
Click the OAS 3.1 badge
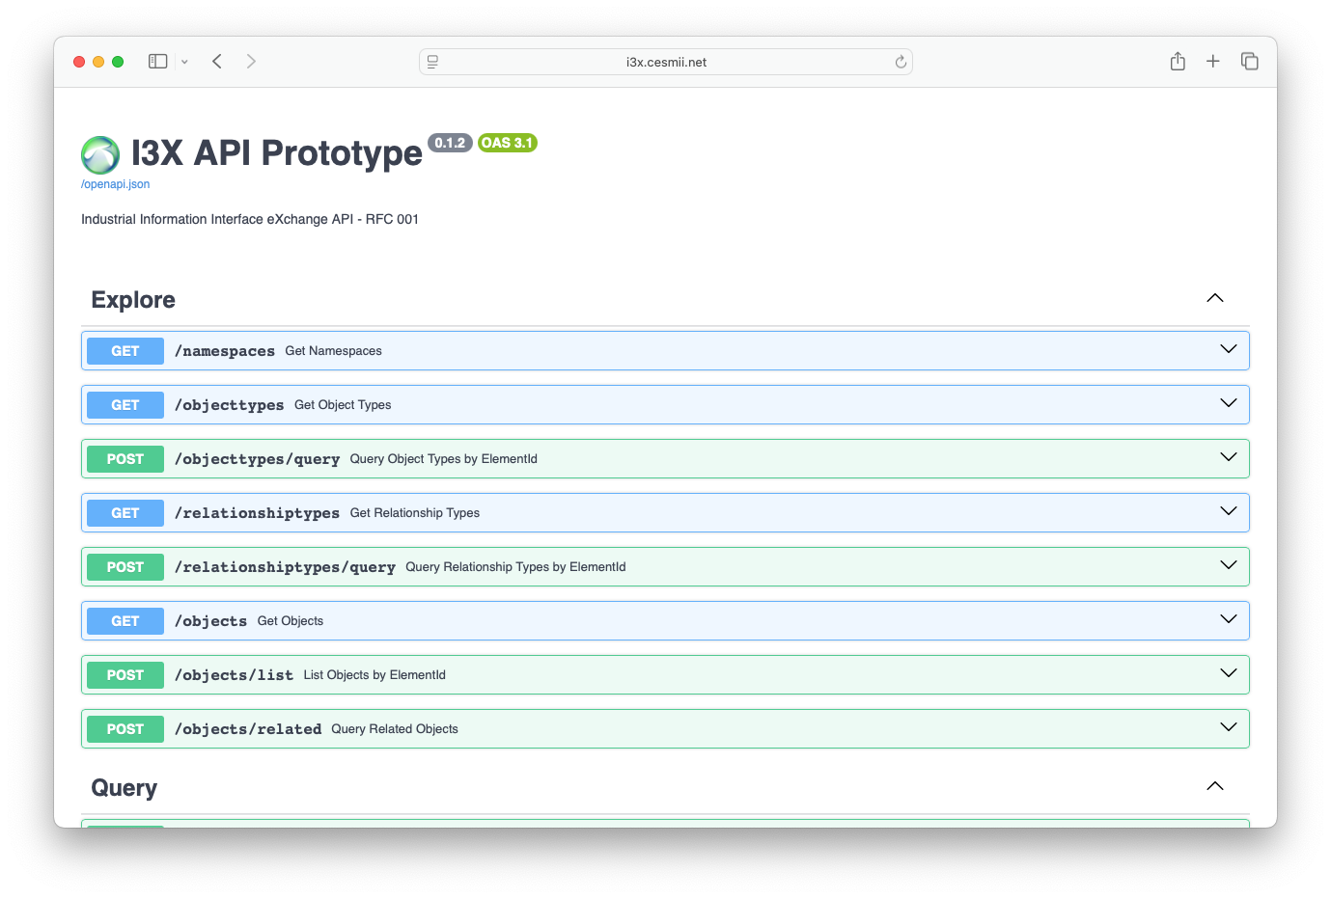pos(508,143)
